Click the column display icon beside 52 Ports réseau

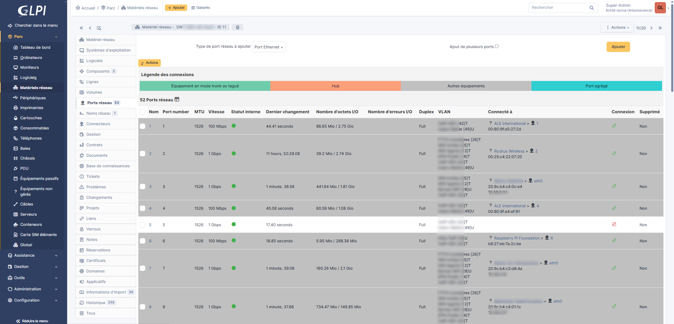point(177,100)
